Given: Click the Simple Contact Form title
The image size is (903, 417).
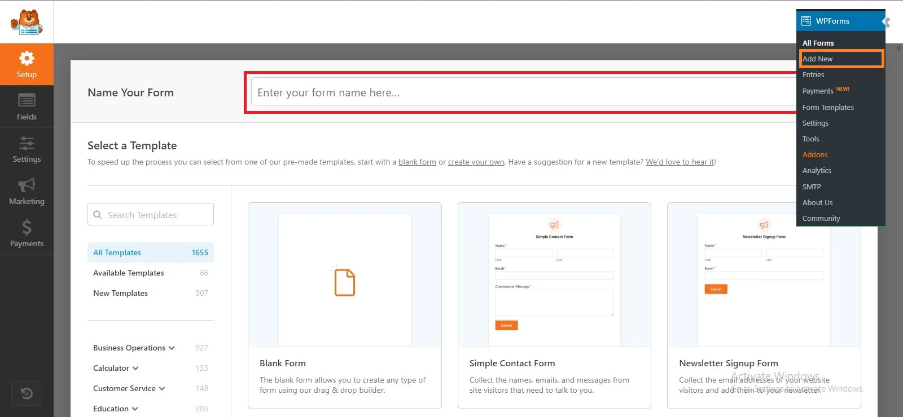Looking at the screenshot, I should [x=512, y=363].
